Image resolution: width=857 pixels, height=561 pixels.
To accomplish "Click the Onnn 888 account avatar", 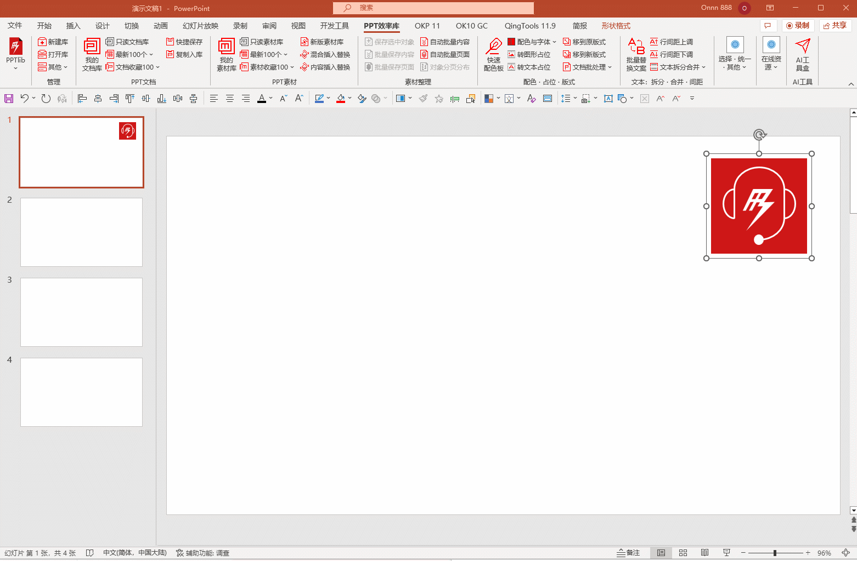I will [745, 8].
